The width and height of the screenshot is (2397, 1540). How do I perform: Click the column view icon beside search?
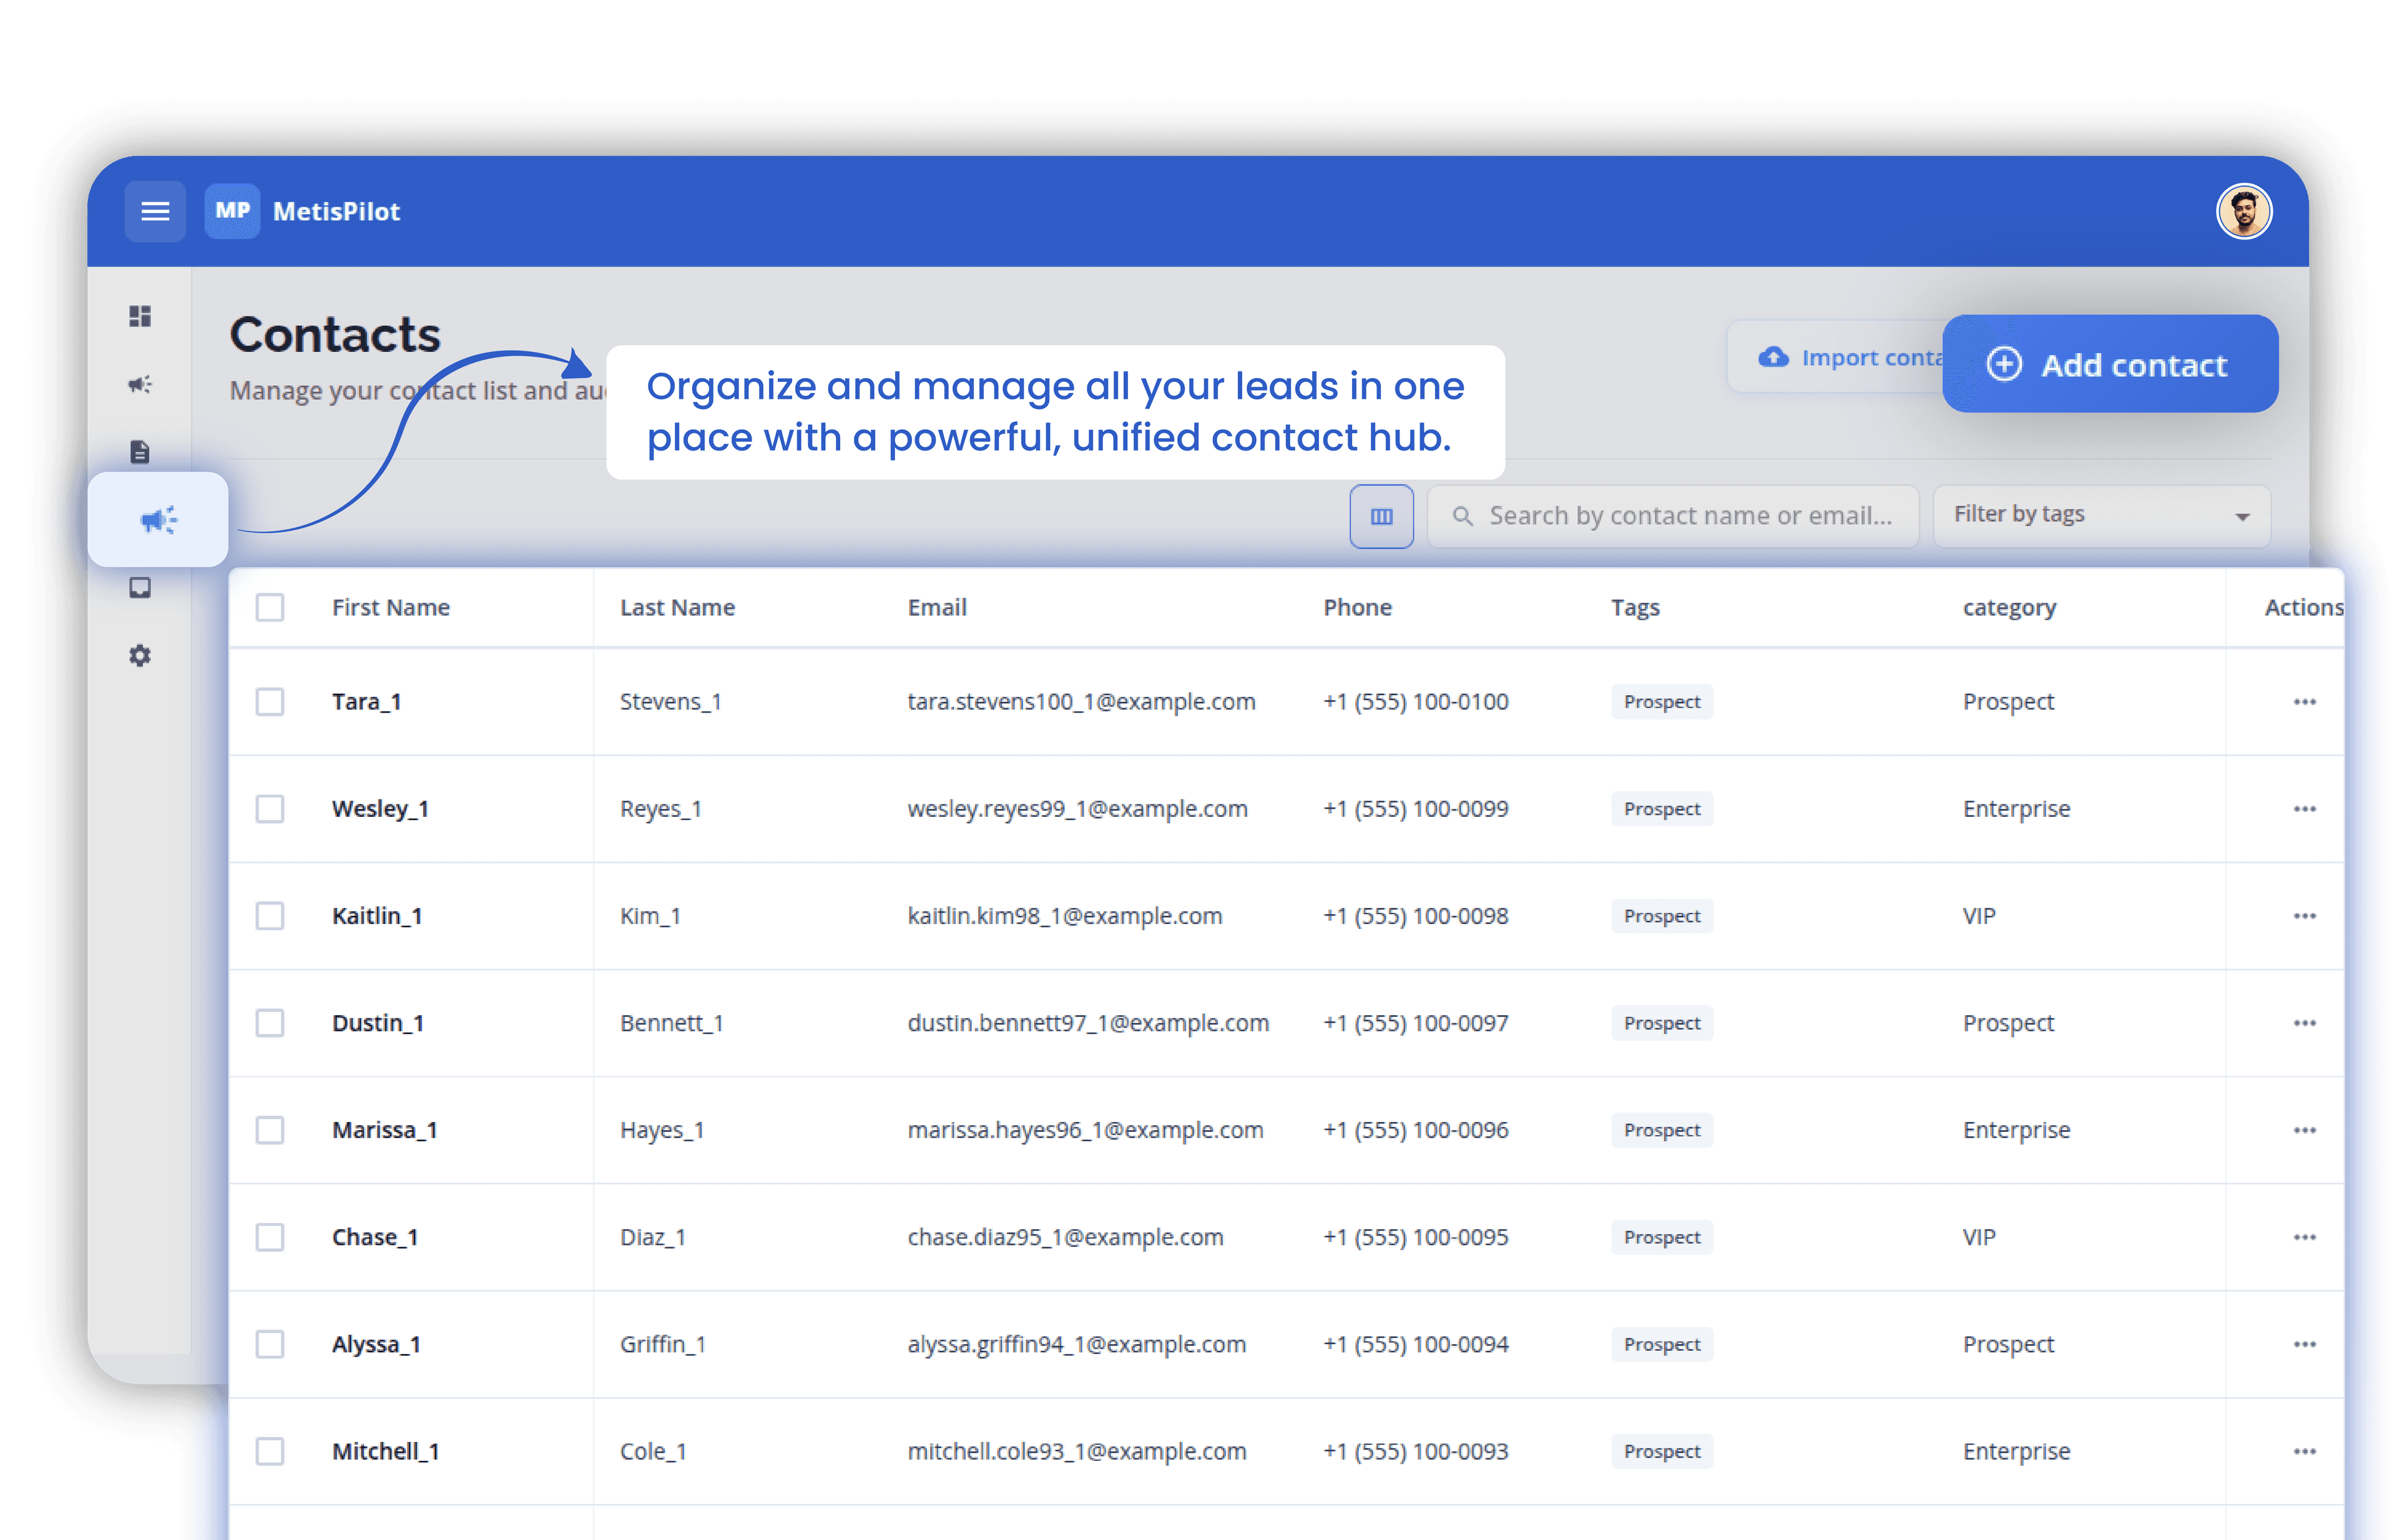(x=1381, y=516)
